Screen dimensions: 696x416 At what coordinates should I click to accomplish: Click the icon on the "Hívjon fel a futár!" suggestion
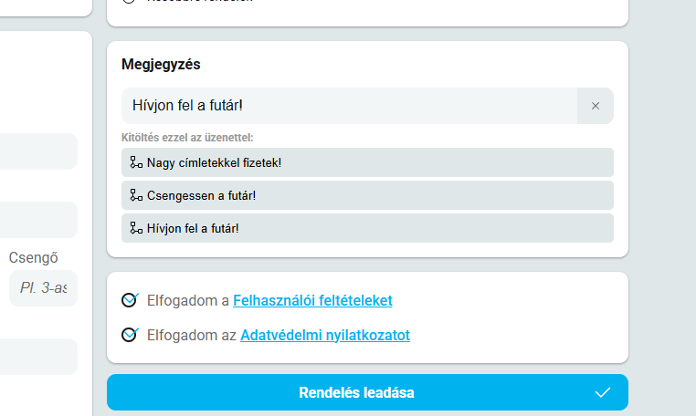tap(136, 228)
